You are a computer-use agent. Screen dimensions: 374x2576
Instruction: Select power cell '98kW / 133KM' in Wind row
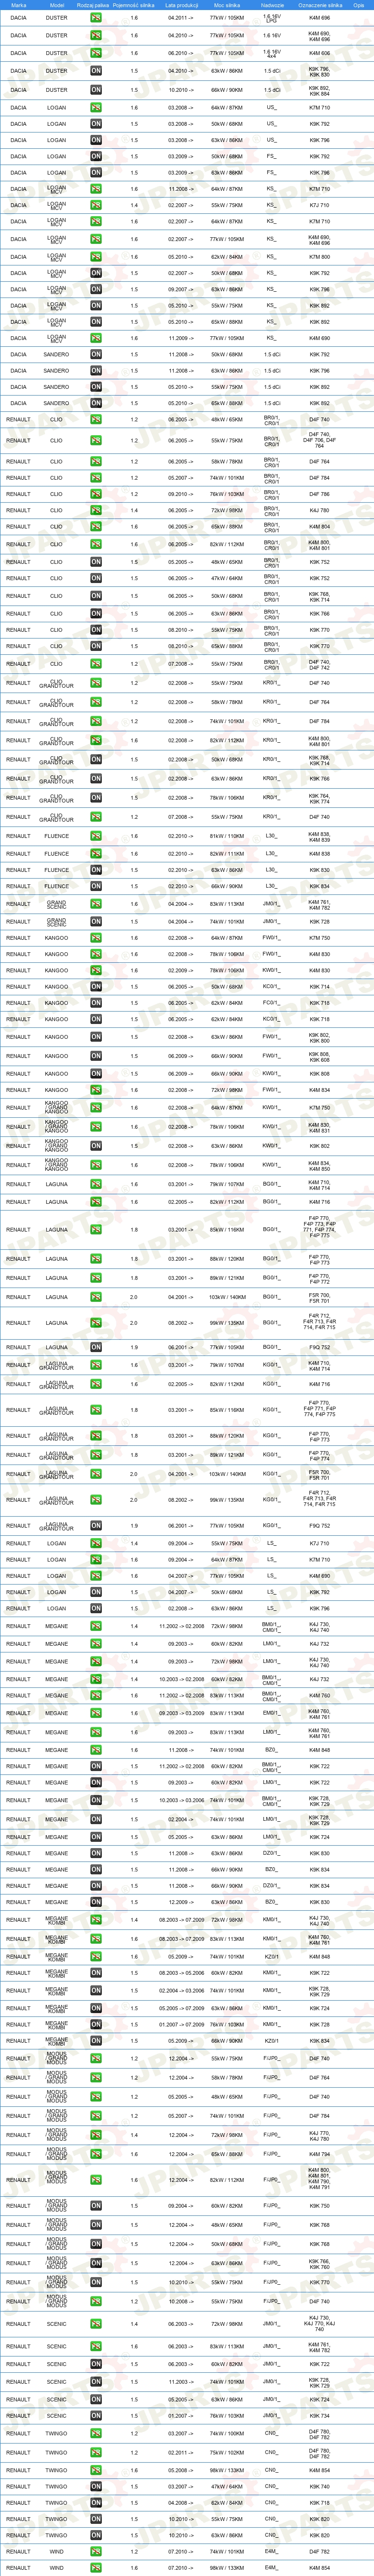[227, 2568]
